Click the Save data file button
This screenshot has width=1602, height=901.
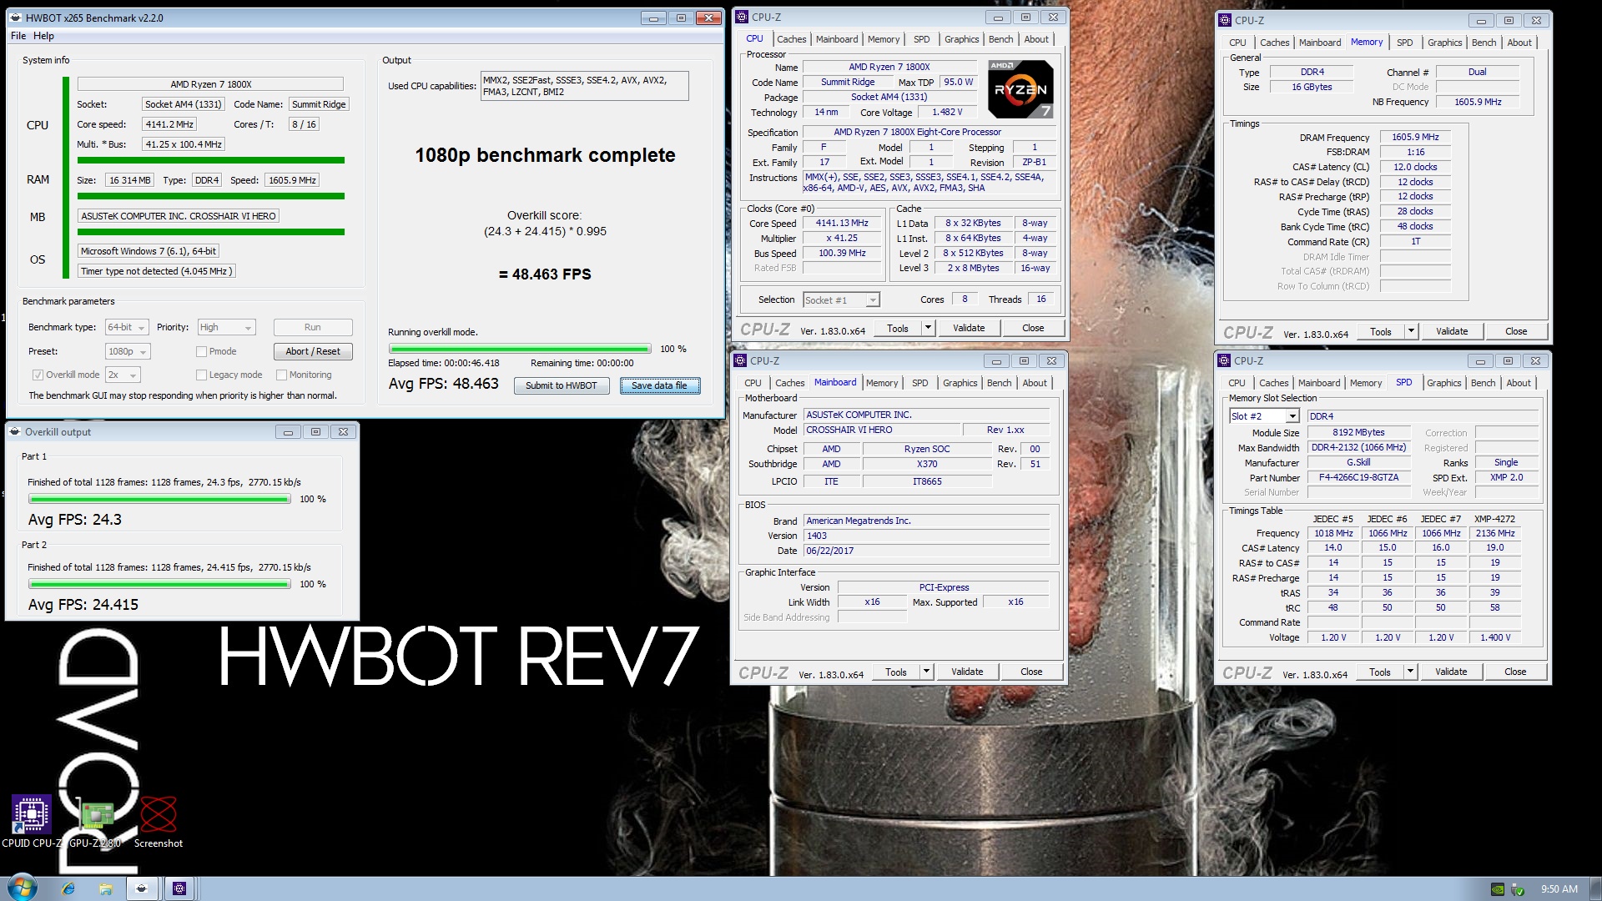click(659, 385)
